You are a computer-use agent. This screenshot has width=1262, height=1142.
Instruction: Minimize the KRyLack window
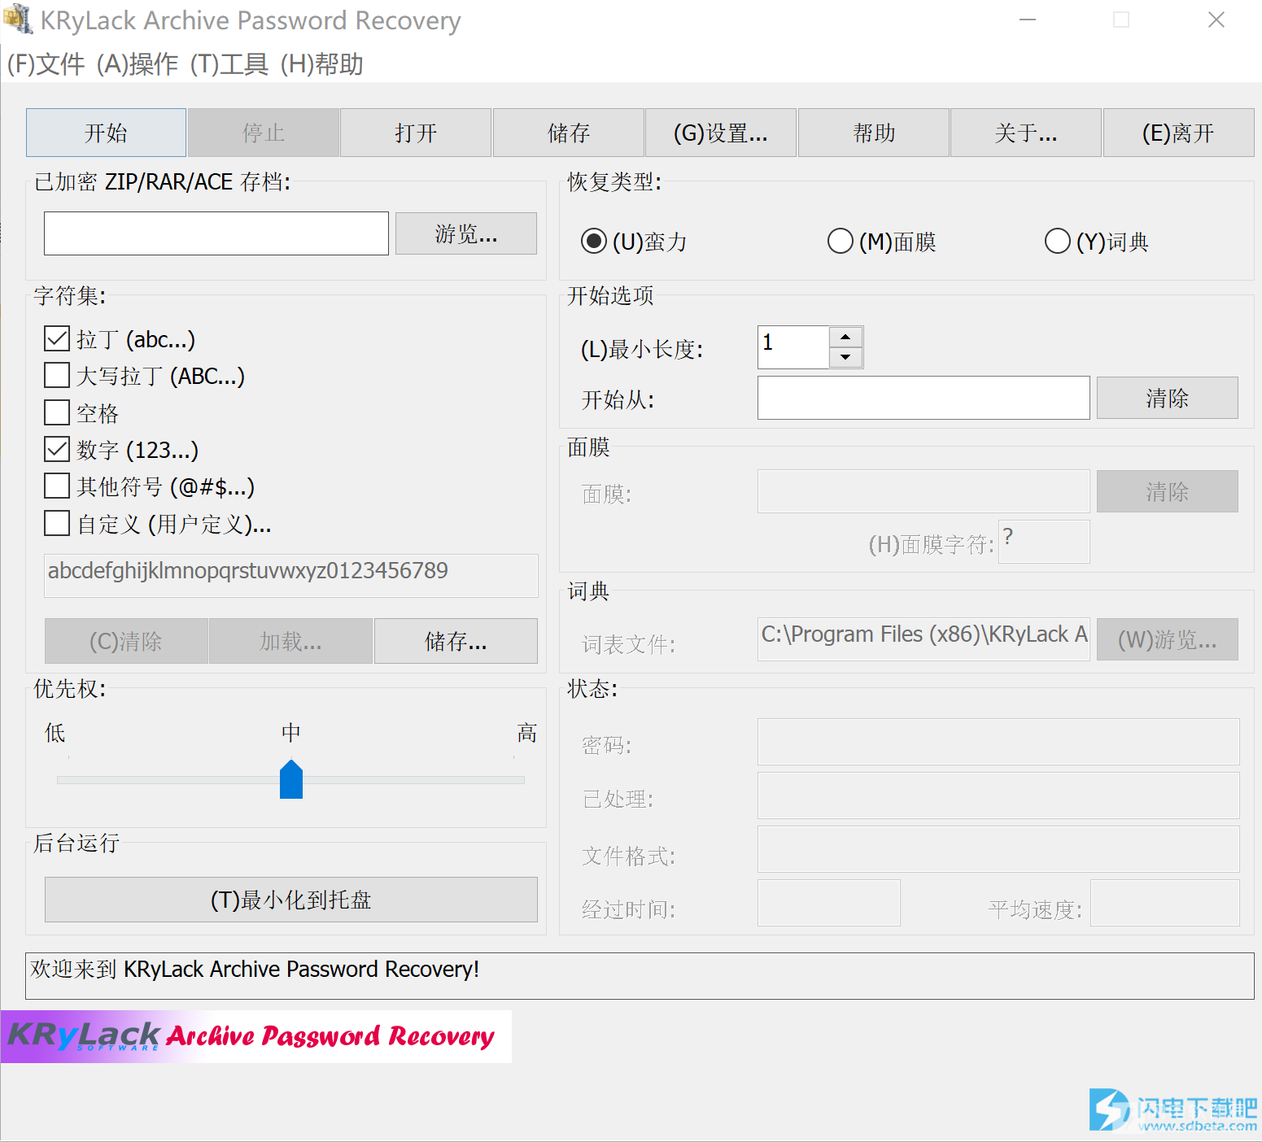click(1028, 20)
